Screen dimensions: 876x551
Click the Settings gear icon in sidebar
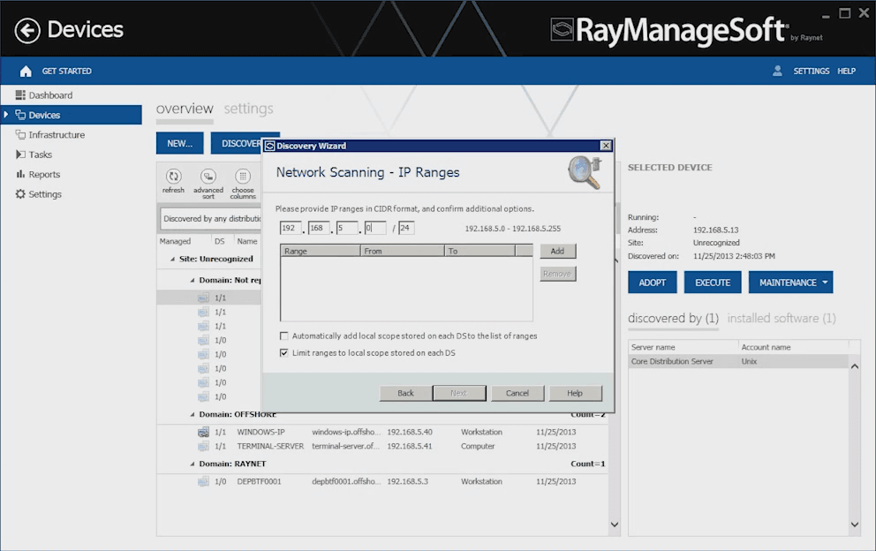(x=20, y=194)
